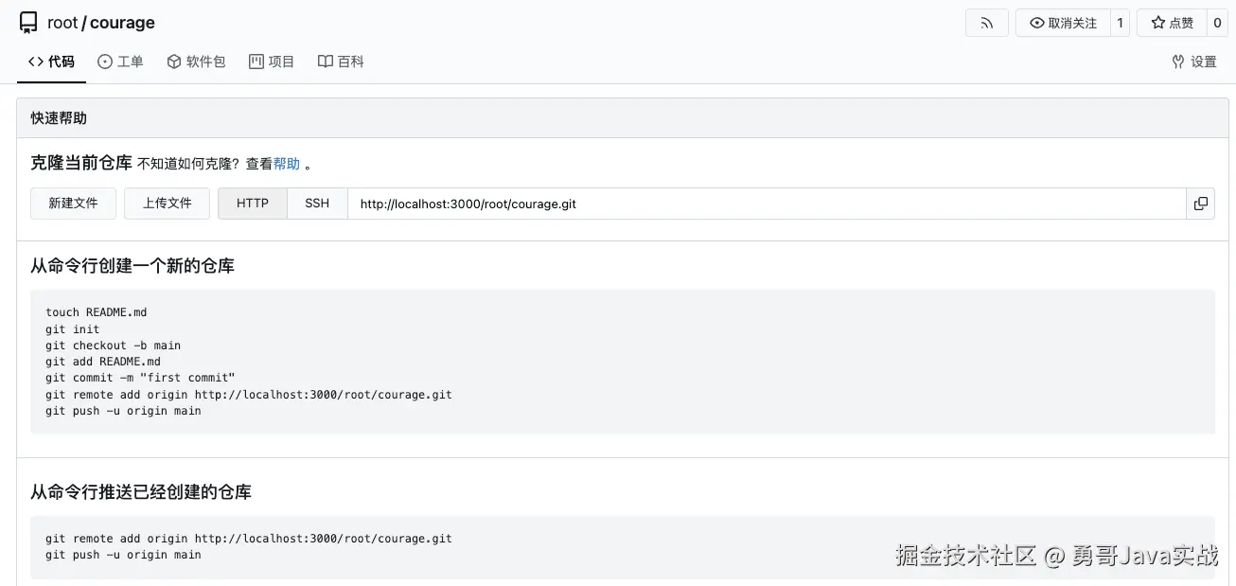Open repository 设置 settings

(1193, 62)
